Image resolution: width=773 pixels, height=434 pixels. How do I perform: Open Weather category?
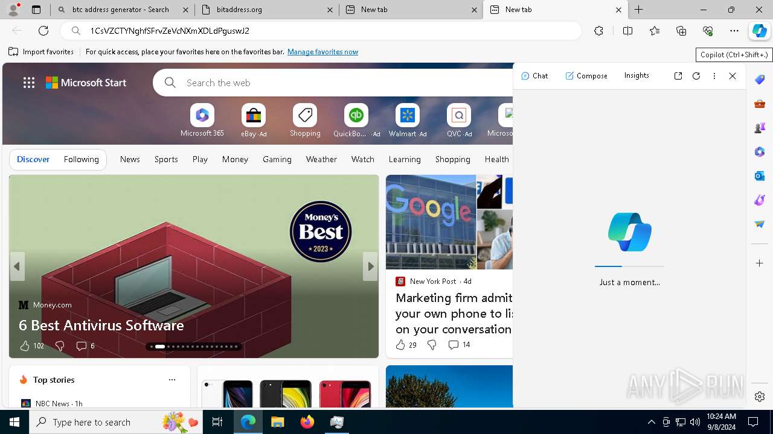[x=321, y=159]
